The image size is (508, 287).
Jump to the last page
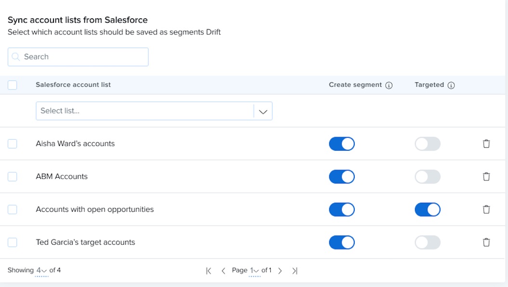pos(294,271)
